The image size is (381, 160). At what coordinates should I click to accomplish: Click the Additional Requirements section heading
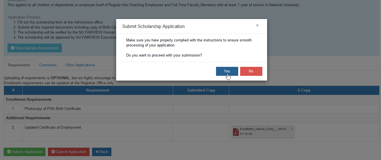(x=28, y=118)
